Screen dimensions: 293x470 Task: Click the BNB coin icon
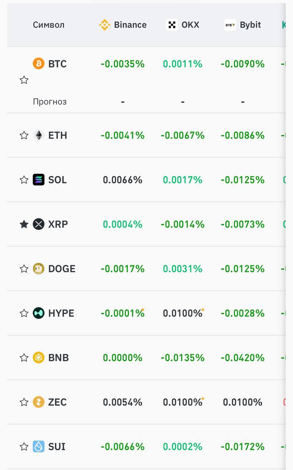[39, 357]
